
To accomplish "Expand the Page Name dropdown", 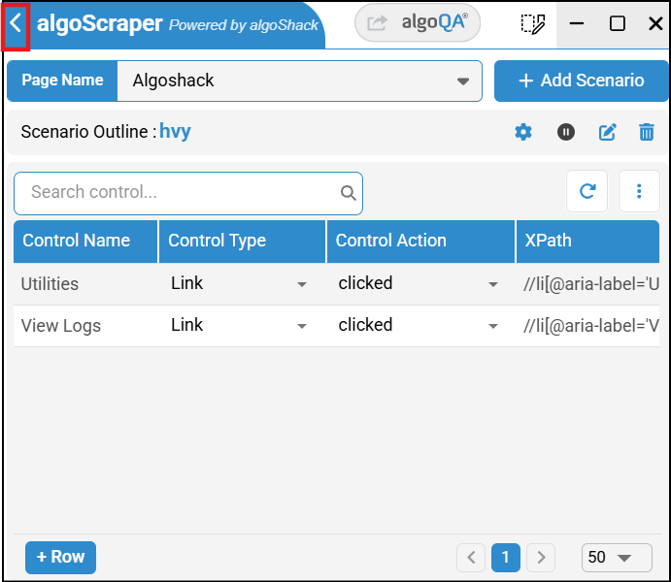I will pos(463,81).
